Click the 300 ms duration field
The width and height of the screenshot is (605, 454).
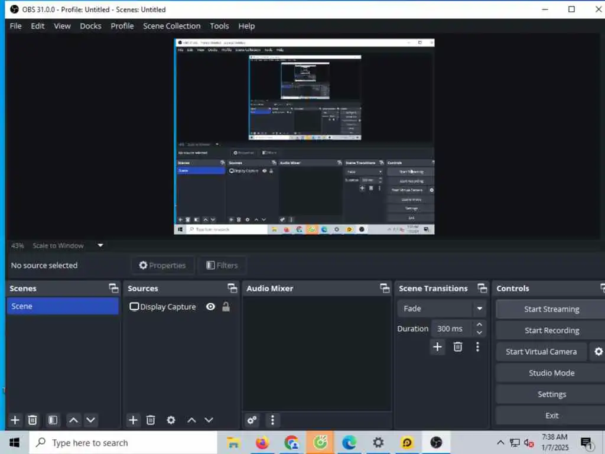click(x=451, y=329)
